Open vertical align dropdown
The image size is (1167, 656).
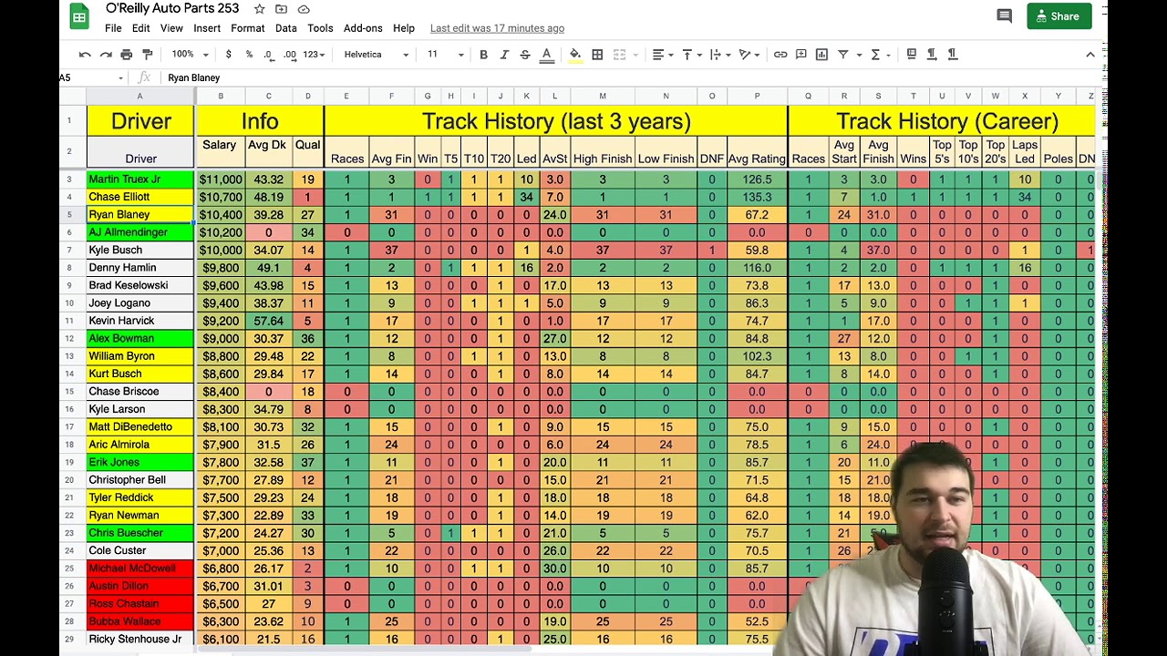tap(690, 55)
